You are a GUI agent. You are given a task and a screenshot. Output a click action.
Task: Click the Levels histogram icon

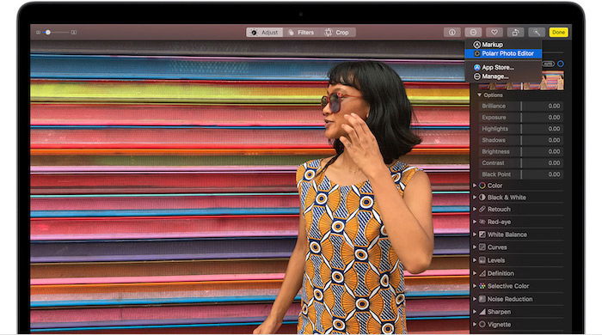482,260
